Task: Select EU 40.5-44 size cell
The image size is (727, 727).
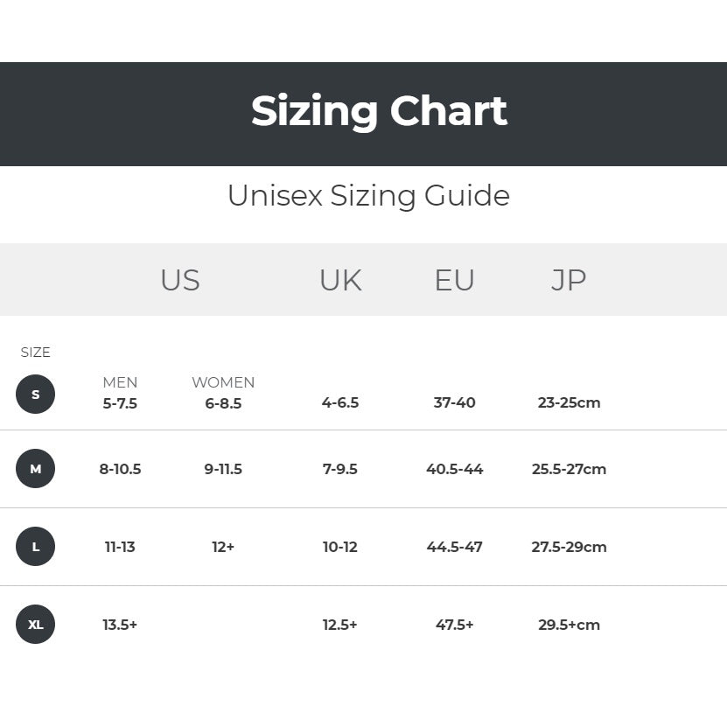Action: pos(454,469)
